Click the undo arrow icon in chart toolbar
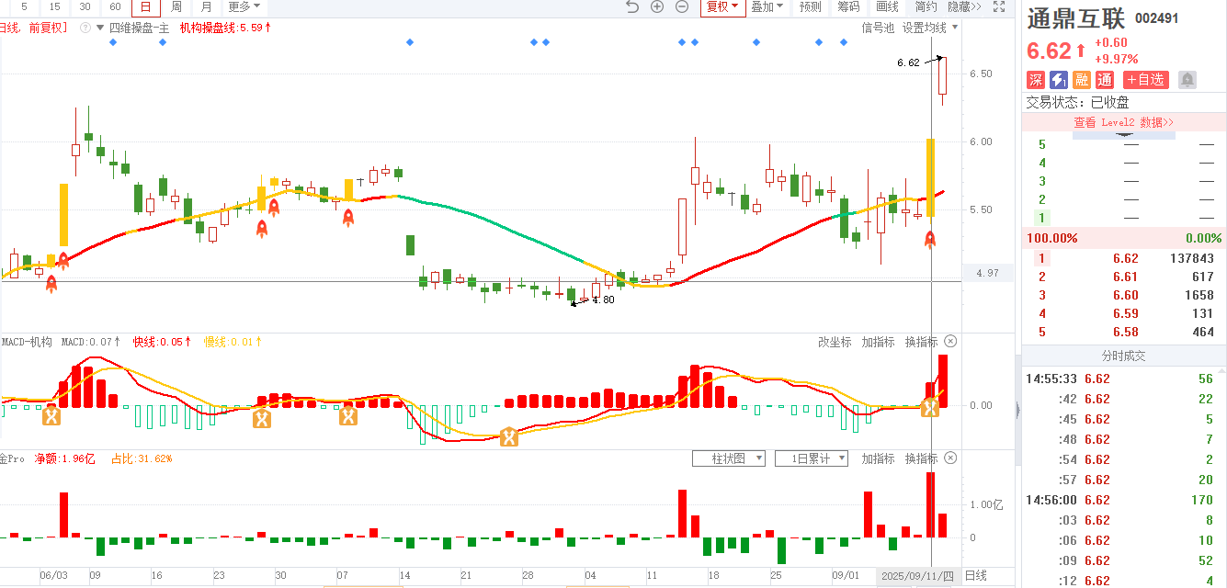The height and width of the screenshot is (588, 1227). (x=631, y=6)
